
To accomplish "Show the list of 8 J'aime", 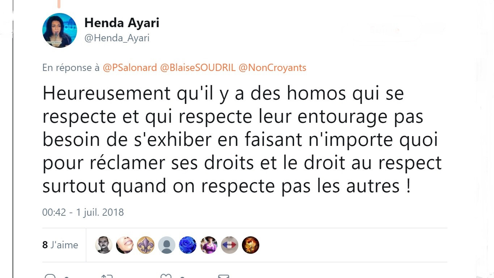I will coord(60,245).
